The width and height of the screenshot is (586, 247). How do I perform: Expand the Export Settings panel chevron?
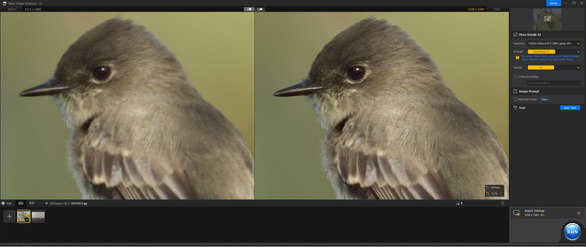point(578,213)
